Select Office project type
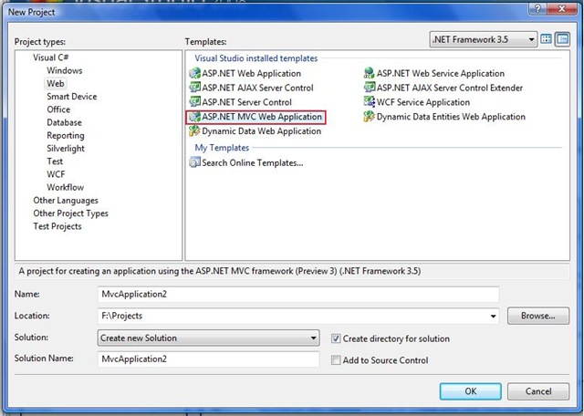The height and width of the screenshot is (416, 584). tap(58, 109)
